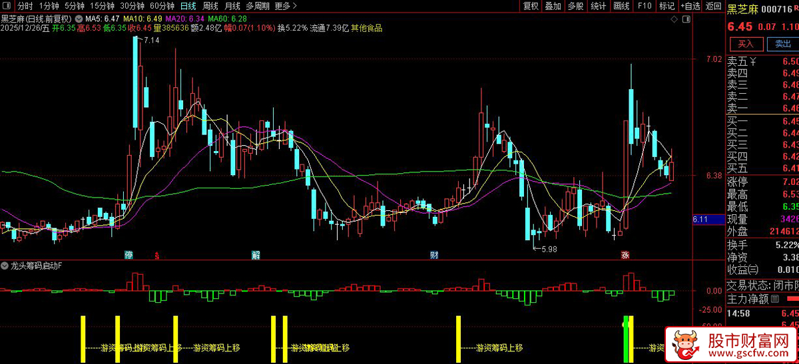The image size is (799, 364).
Task: Click the 黑芝麻 stock name in quote panel
Action: [x=743, y=9]
